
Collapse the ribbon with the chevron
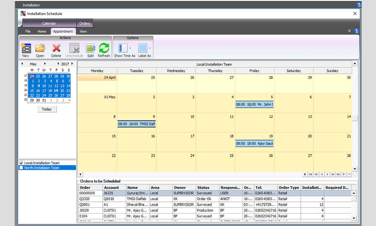tap(349, 31)
